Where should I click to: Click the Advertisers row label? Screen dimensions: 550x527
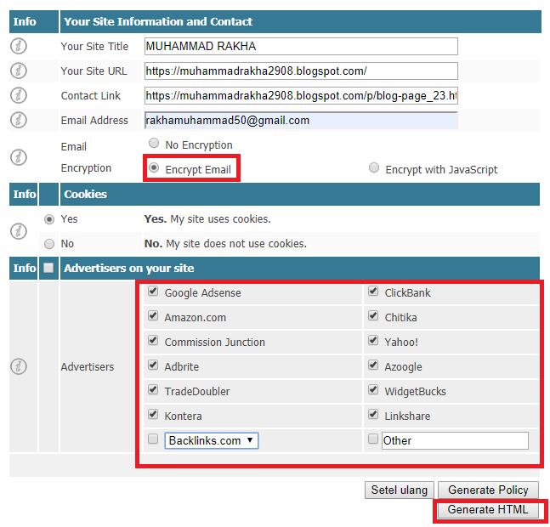point(88,366)
